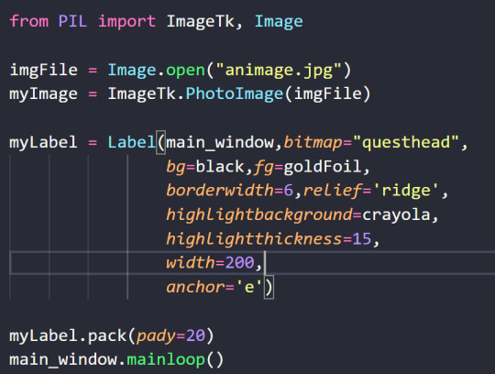The height and width of the screenshot is (374, 495).
Task: Click the crayola value
Action: click(x=396, y=216)
